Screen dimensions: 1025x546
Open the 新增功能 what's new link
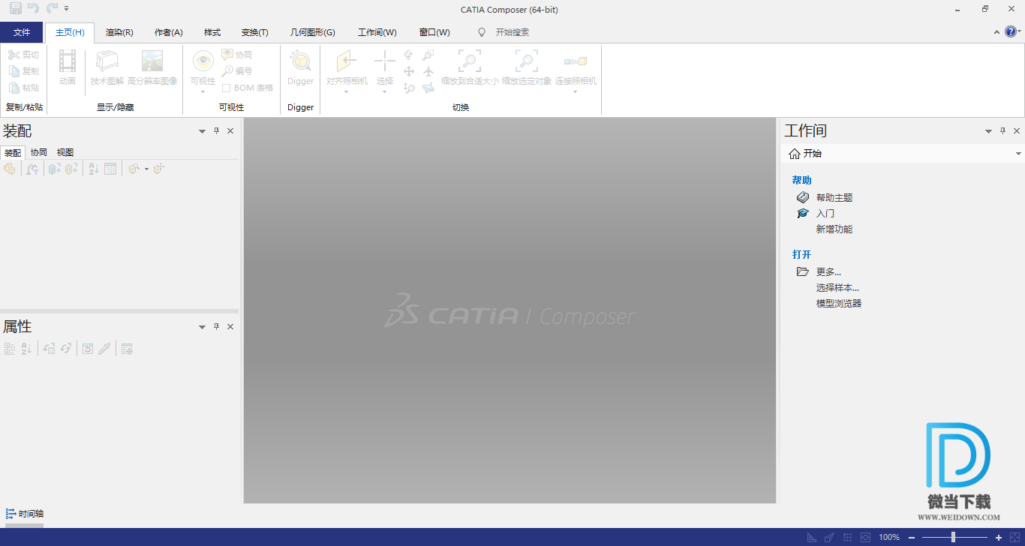pos(834,229)
